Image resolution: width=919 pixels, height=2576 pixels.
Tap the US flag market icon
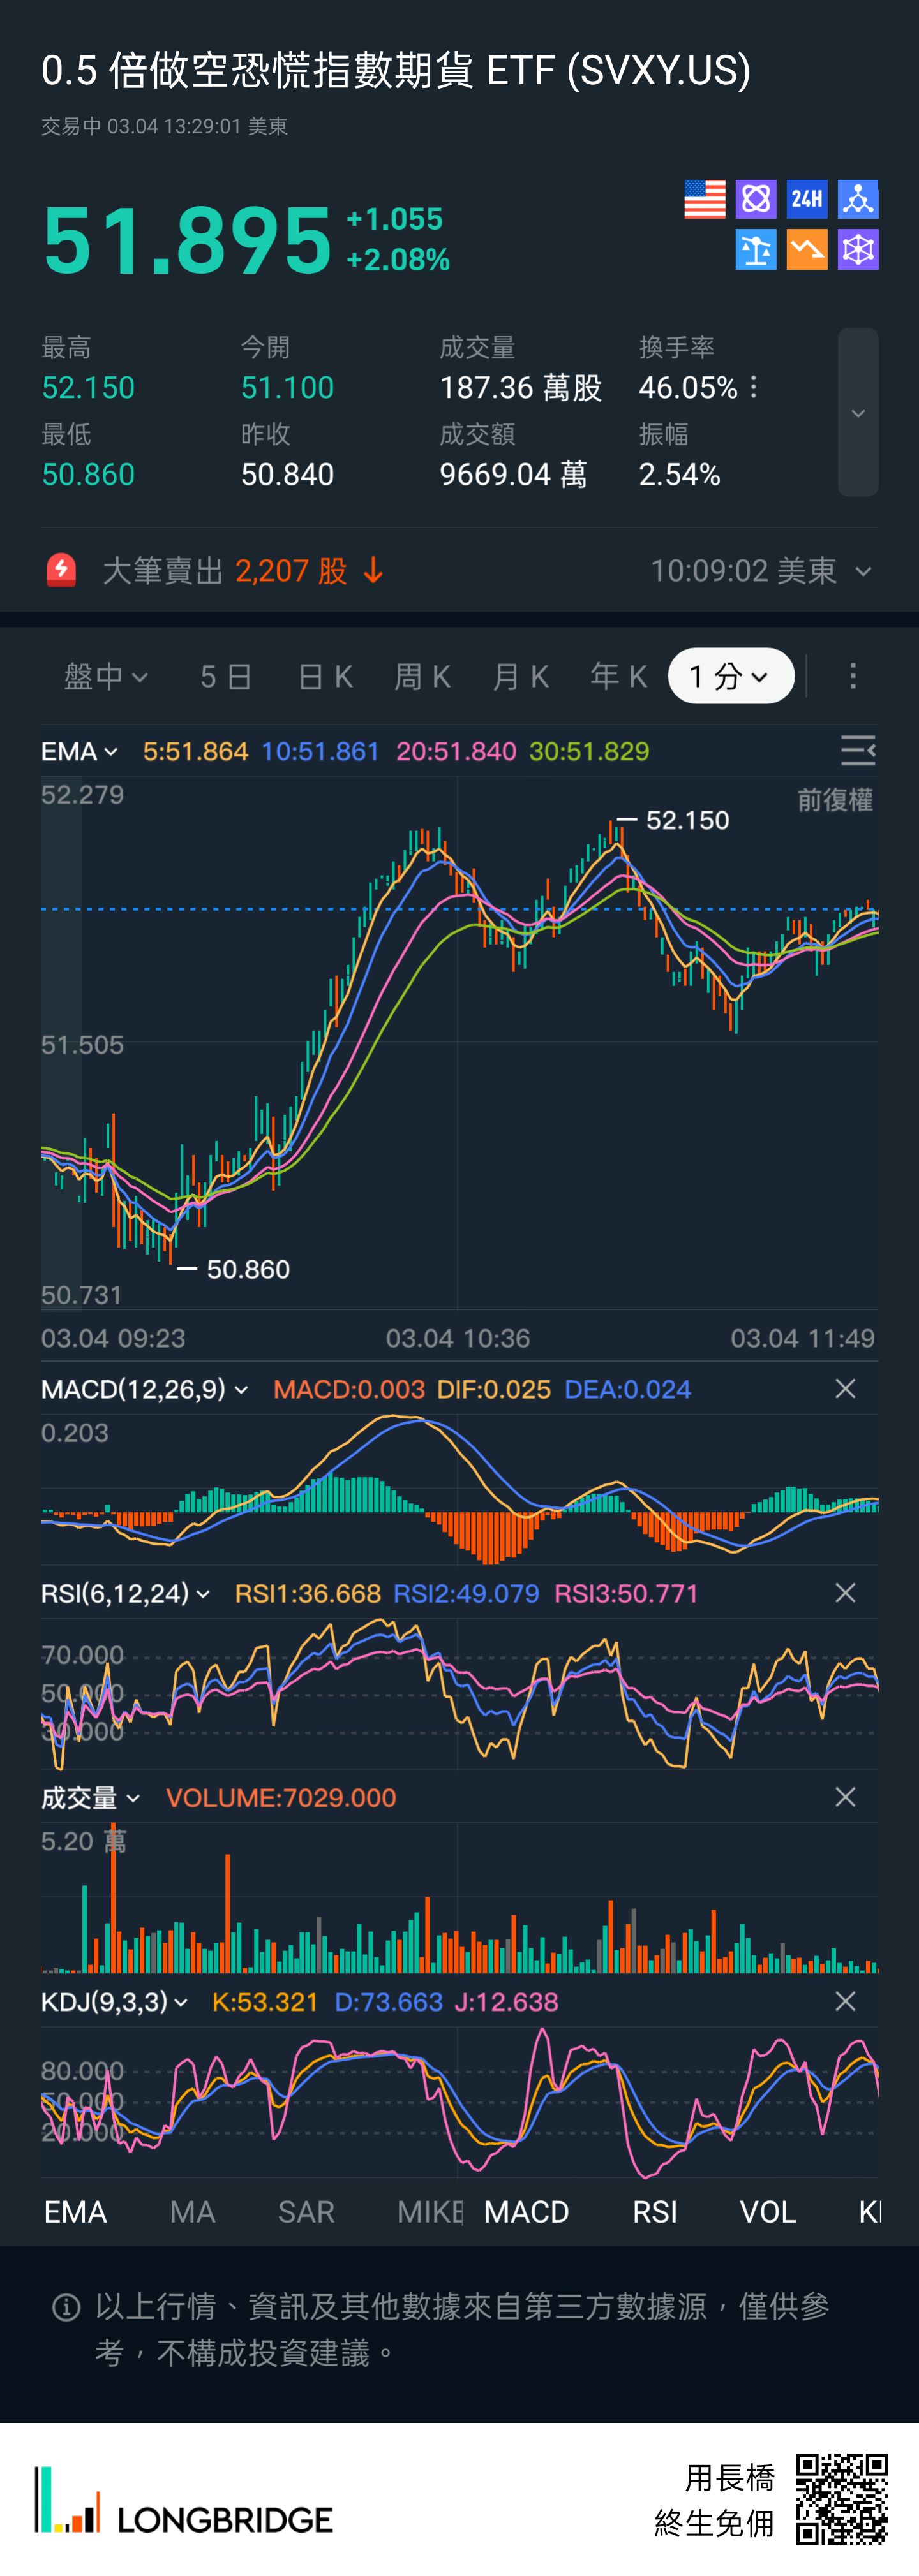pos(704,199)
